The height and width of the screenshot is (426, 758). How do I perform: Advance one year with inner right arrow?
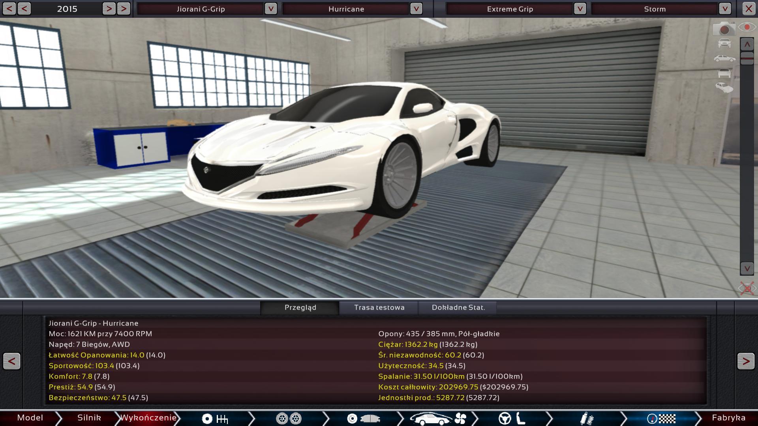tap(109, 9)
